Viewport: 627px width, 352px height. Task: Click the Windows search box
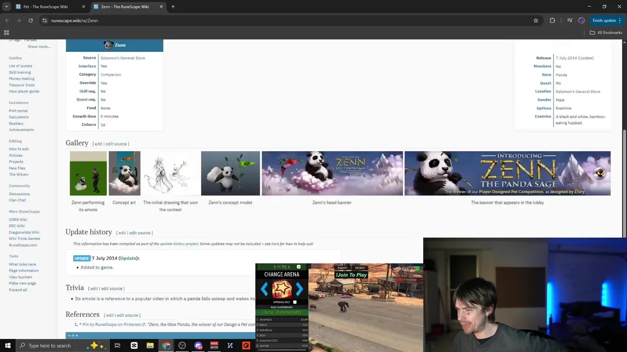coord(64,346)
